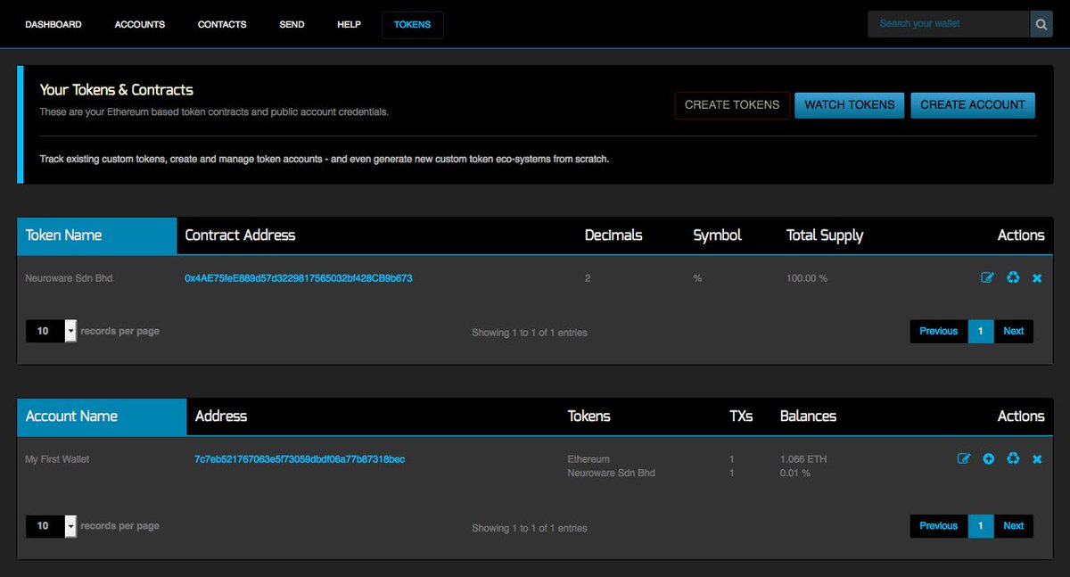Sort by Token Name column
The width and height of the screenshot is (1070, 577).
(97, 235)
